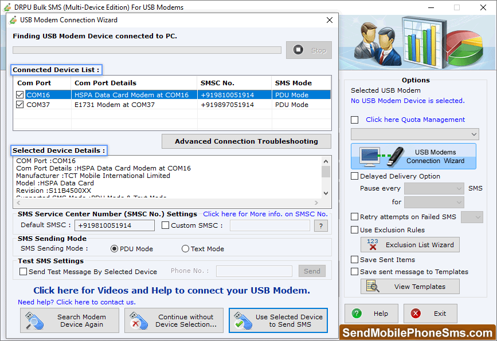Click the green-check USB icon on Use Selected Device
The height and width of the screenshot is (341, 497).
point(243,321)
